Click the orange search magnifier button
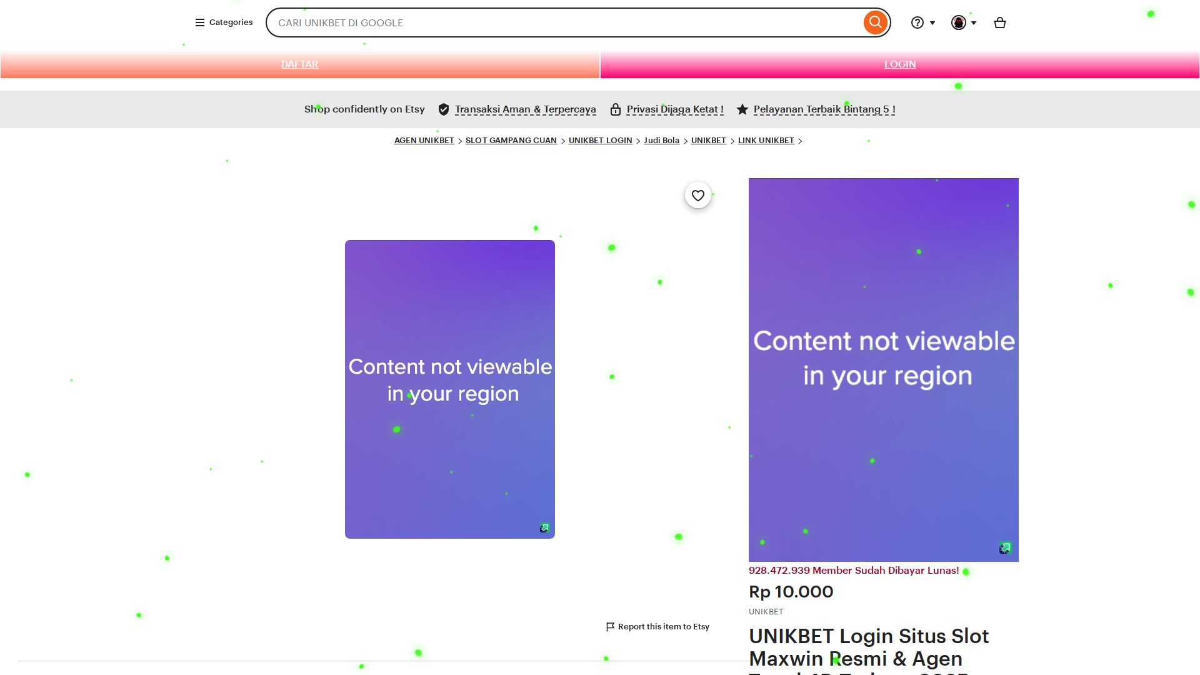Viewport: 1200px width, 675px height. [875, 22]
